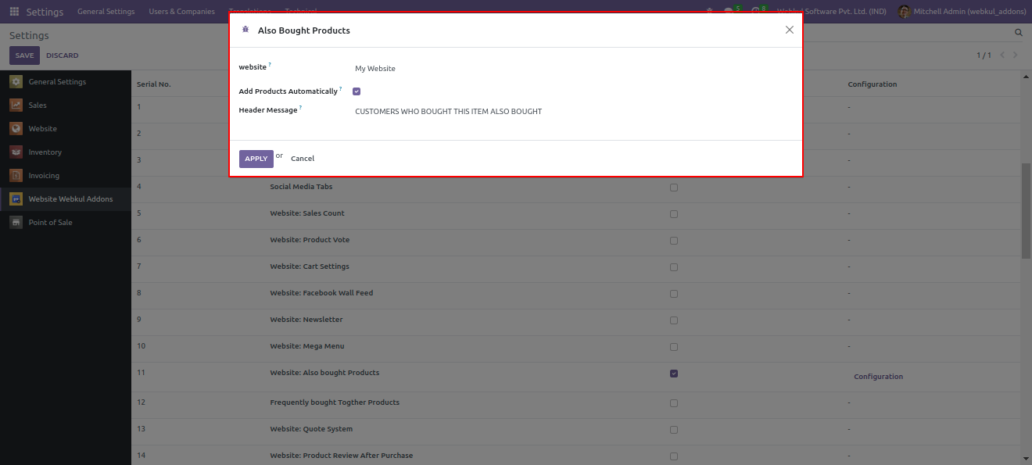Close the Also Bought Products dialog

pos(789,30)
